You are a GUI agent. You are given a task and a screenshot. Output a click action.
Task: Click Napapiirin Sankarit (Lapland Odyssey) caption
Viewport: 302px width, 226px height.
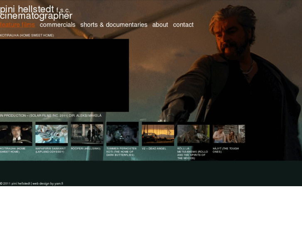[50, 150]
